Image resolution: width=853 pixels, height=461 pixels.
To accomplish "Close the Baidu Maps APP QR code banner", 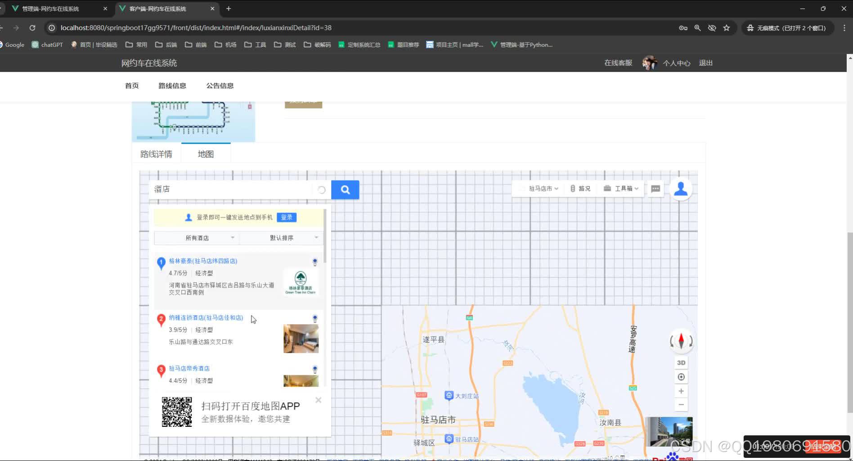I will pyautogui.click(x=318, y=400).
